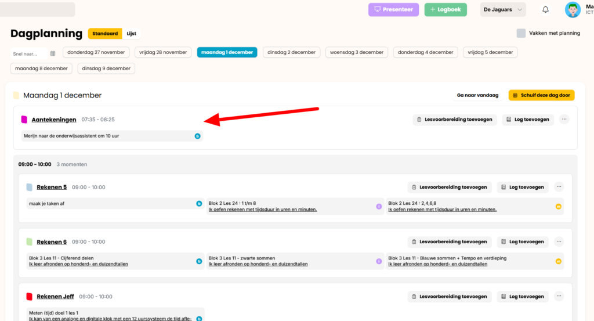The height and width of the screenshot is (321, 594).
Task: Click the user avatar picture
Action: click(x=573, y=10)
